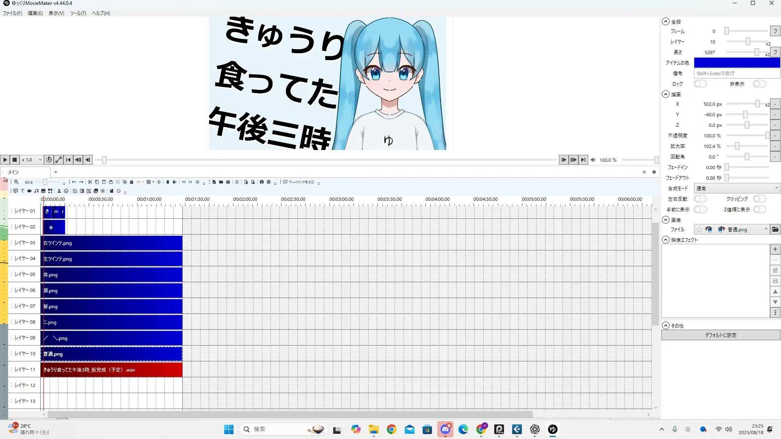Click the フィードバックを送信 button

coord(299,182)
